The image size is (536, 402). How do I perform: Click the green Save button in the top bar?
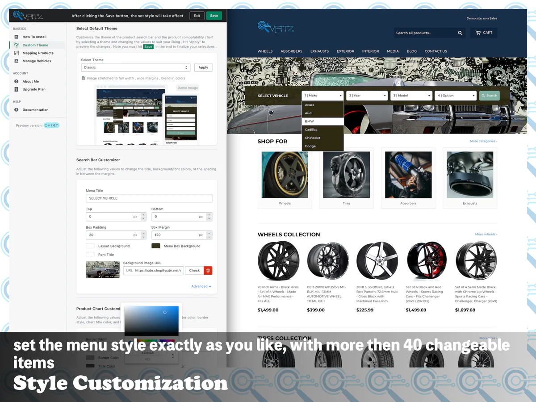(214, 16)
